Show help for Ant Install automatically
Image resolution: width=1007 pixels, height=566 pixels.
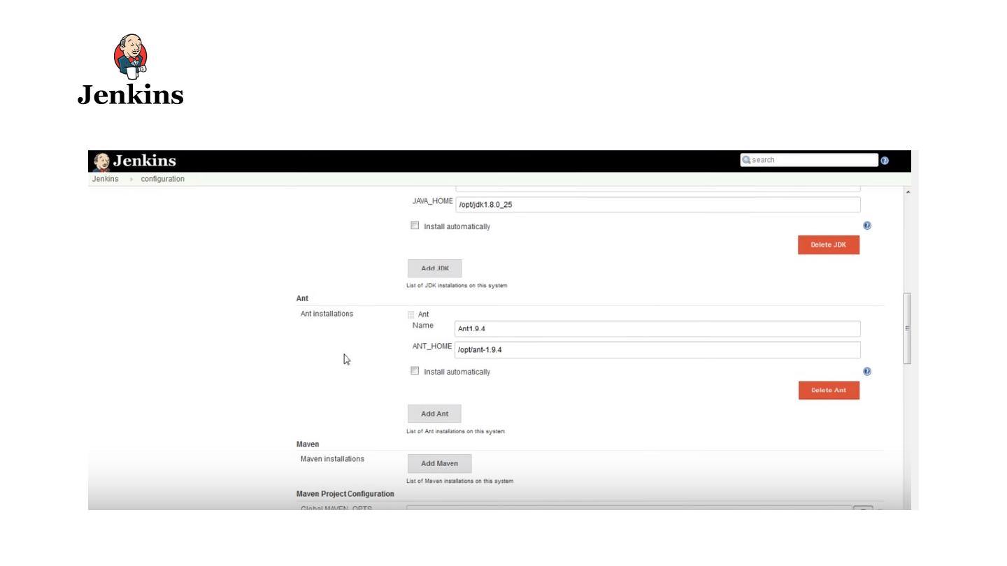point(867,372)
